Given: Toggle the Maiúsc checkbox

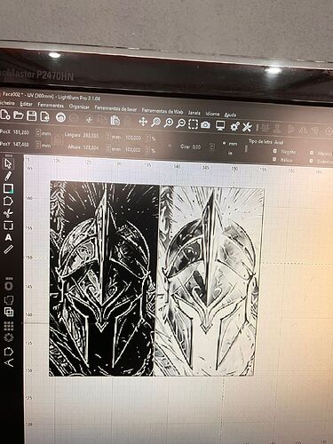Looking at the screenshot, I should tap(312, 153).
